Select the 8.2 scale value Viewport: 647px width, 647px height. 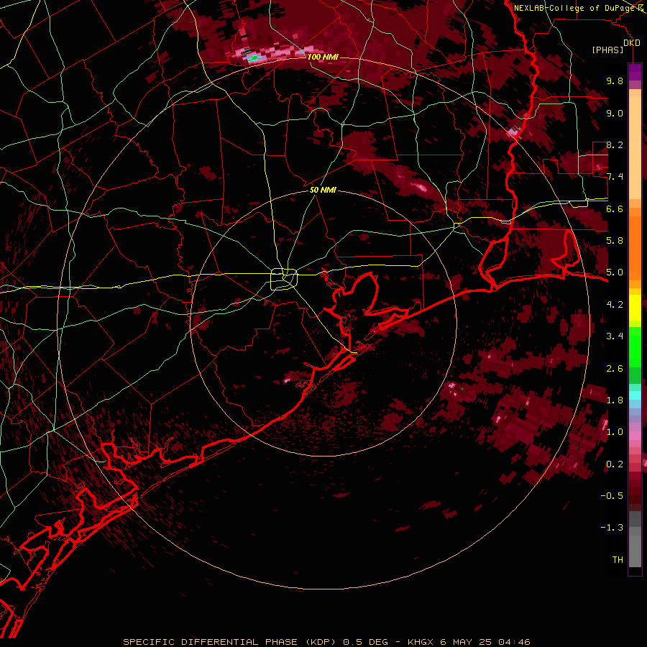point(615,144)
